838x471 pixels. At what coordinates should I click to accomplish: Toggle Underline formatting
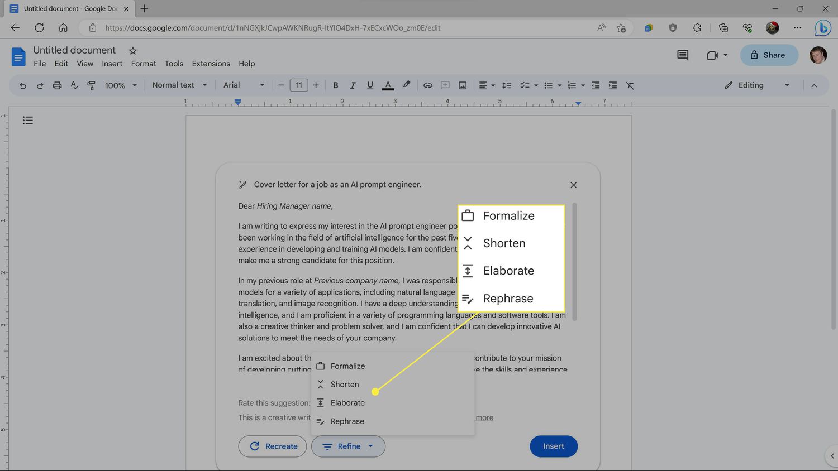tap(370, 85)
